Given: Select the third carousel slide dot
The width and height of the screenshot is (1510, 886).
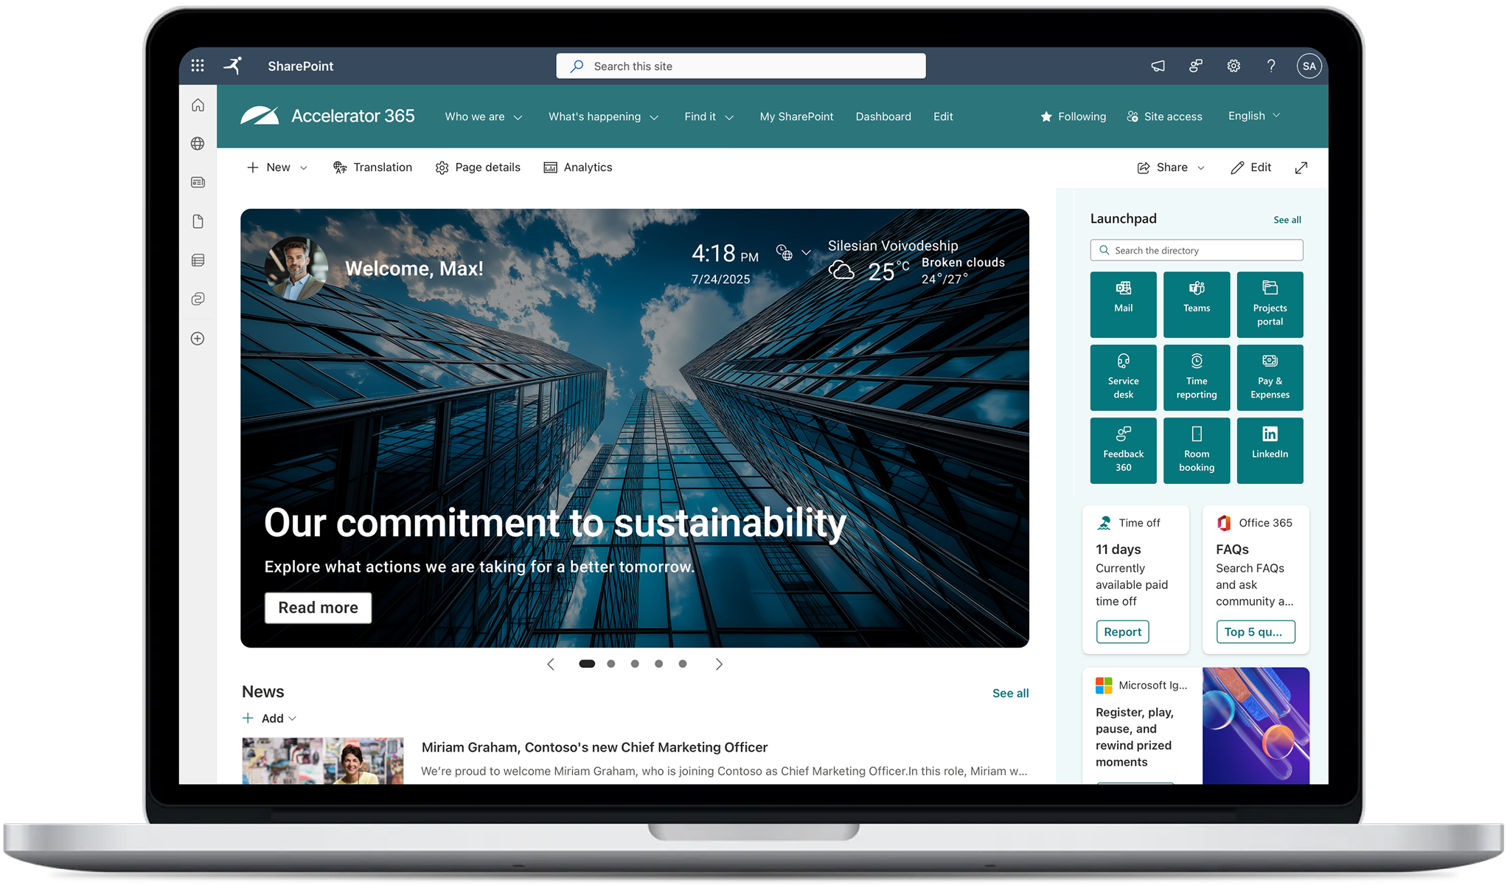Looking at the screenshot, I should click(x=635, y=664).
